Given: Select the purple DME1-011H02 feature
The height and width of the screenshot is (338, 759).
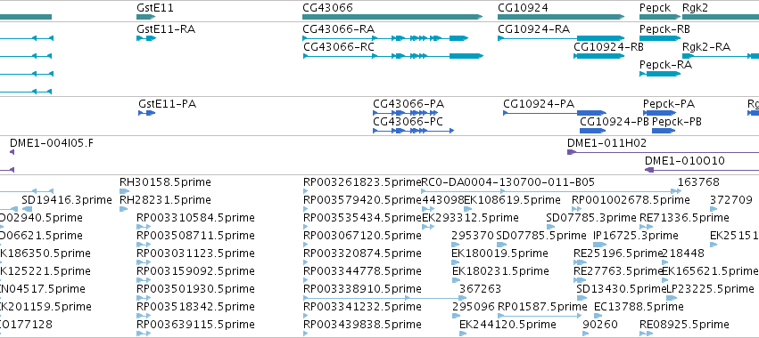Looking at the screenshot, I should 664,152.
